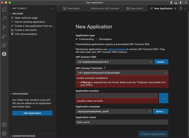Click Add an existing application
Screen dimensions: 189x138
[30, 22]
